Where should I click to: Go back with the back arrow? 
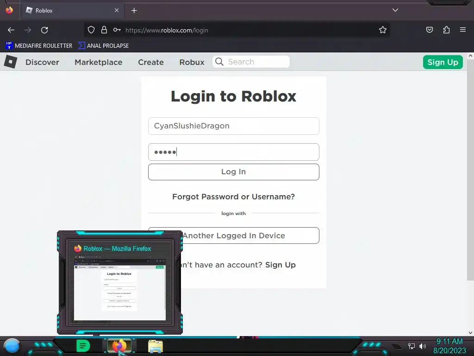11,30
